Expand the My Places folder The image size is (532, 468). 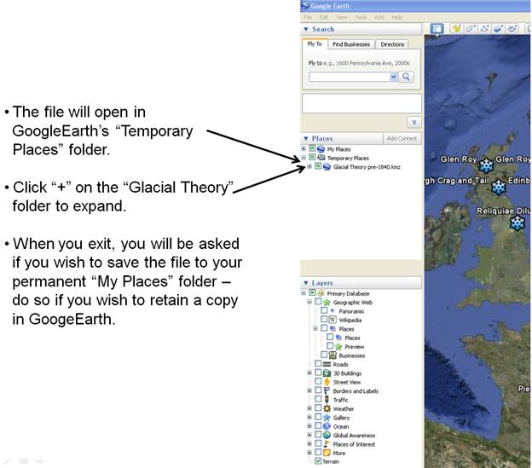click(304, 149)
